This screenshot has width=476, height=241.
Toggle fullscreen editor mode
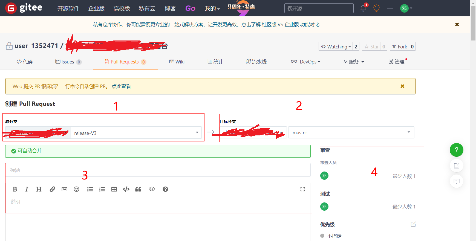click(x=302, y=189)
